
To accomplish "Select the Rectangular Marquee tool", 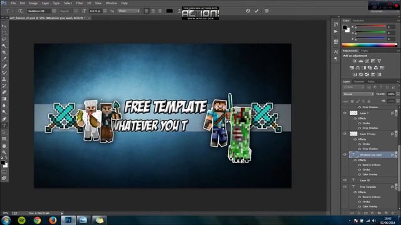I will pyautogui.click(x=4, y=33).
